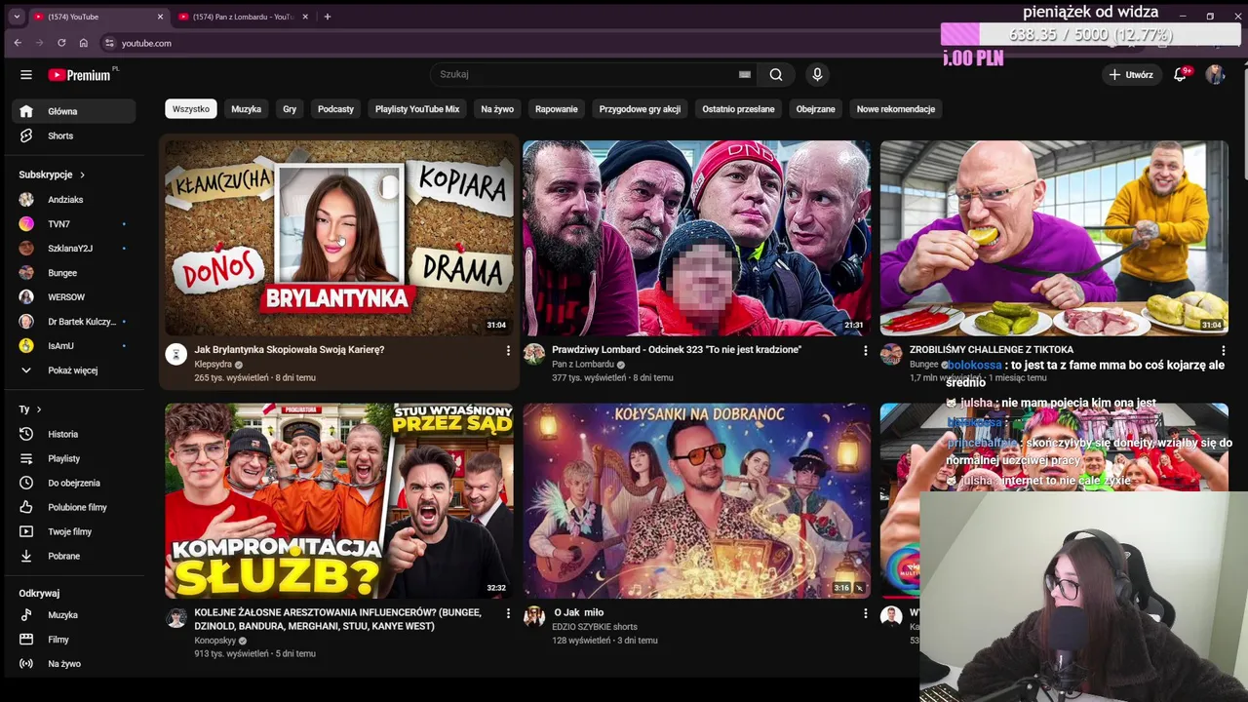This screenshot has width=1248, height=702.
Task: Open Muzyka under Odkrywaj
Action: [x=74, y=615]
